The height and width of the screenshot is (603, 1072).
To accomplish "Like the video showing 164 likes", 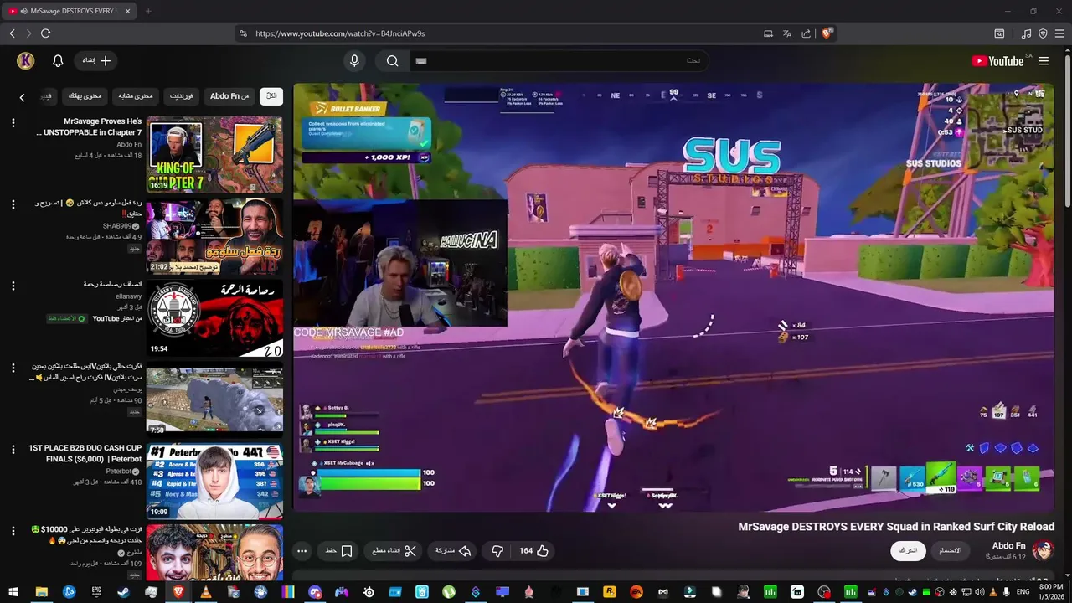I will click(x=533, y=551).
